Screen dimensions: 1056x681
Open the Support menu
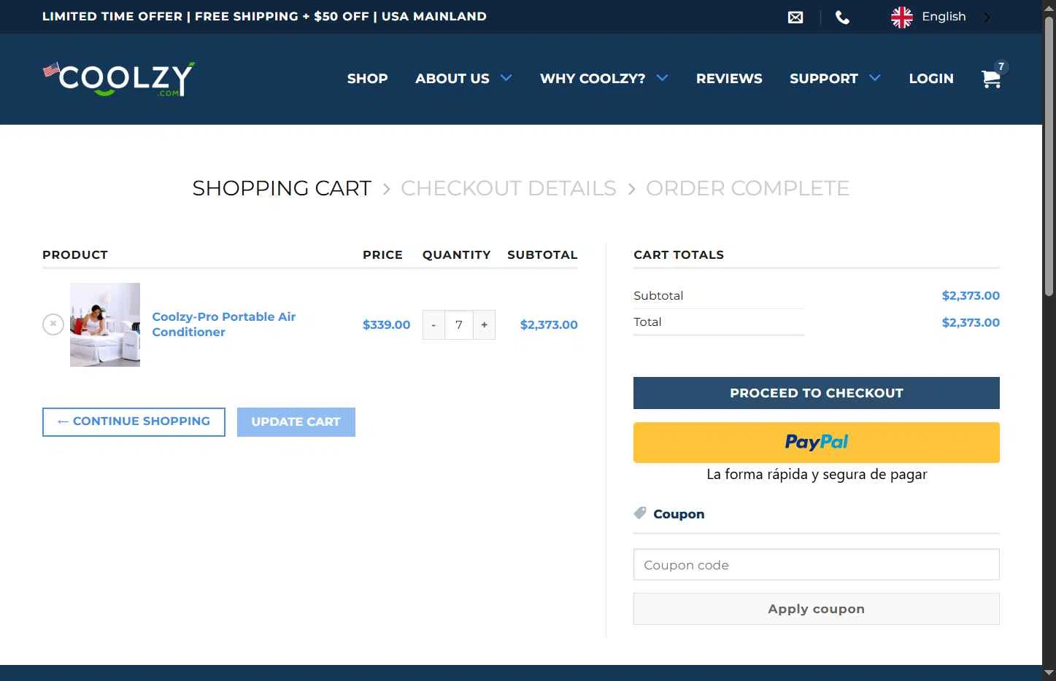pos(824,79)
